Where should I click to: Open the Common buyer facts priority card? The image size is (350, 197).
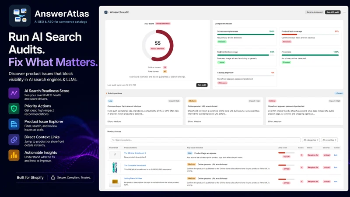click(x=144, y=111)
